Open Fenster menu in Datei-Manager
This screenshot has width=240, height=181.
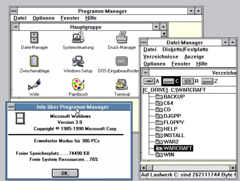[181, 64]
